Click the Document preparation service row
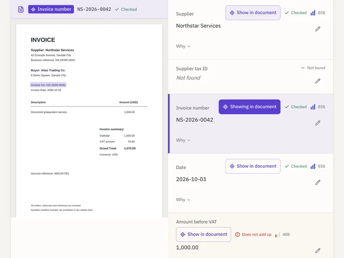 pyautogui.click(x=83, y=112)
